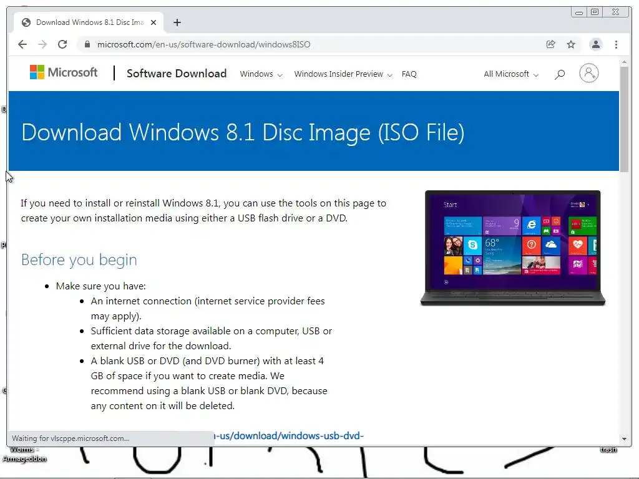
Task: Expand the Windows menu
Action: click(261, 74)
